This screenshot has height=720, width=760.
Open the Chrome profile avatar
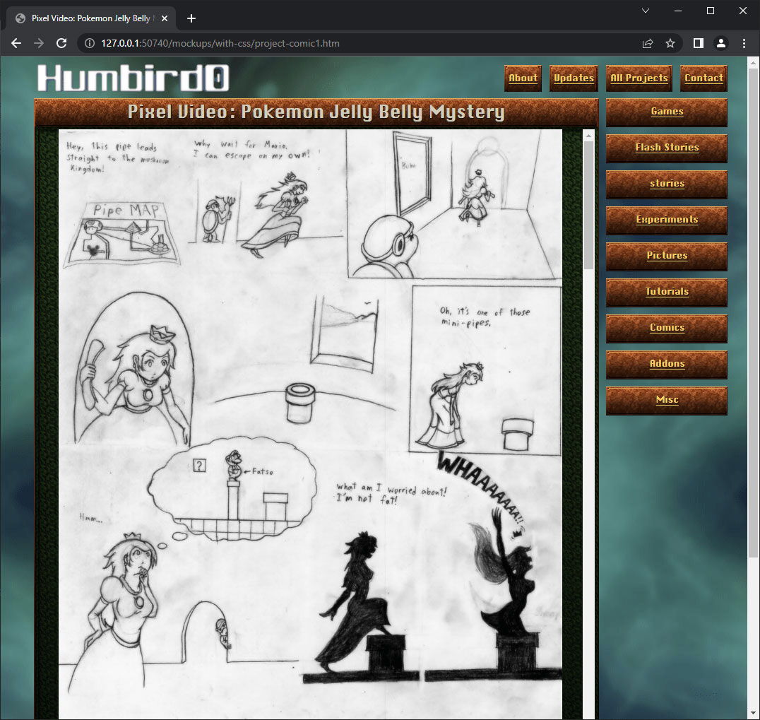720,43
